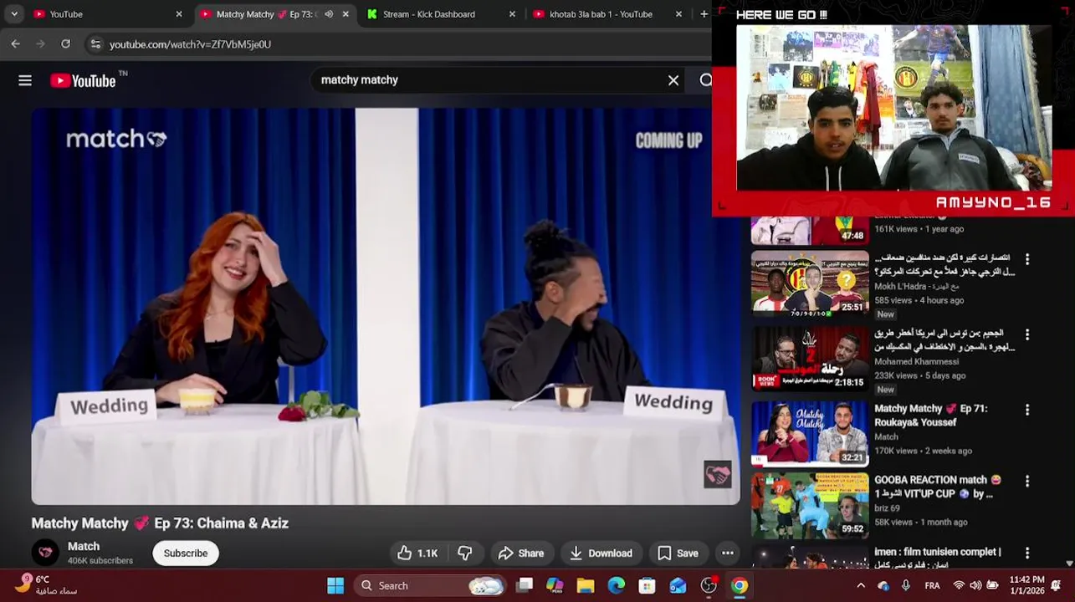Open the weather widget showing 6°C
This screenshot has height=602, width=1075.
[x=46, y=585]
